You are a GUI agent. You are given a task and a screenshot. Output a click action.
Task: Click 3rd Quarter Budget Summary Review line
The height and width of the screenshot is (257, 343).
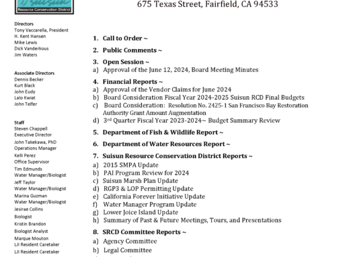pyautogui.click(x=192, y=120)
